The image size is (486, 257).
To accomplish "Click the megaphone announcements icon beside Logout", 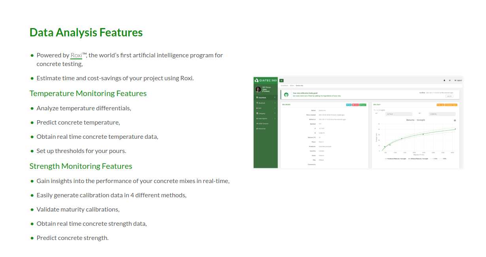I will [450, 80].
